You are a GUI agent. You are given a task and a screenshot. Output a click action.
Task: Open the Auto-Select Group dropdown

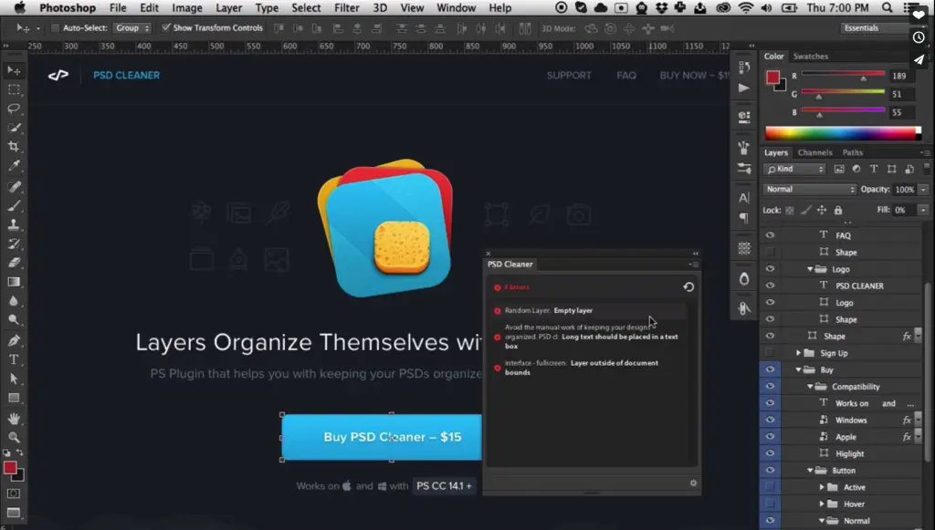(132, 28)
